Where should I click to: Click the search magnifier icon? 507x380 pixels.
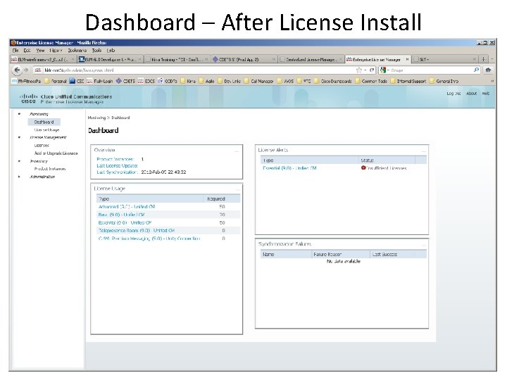point(476,70)
